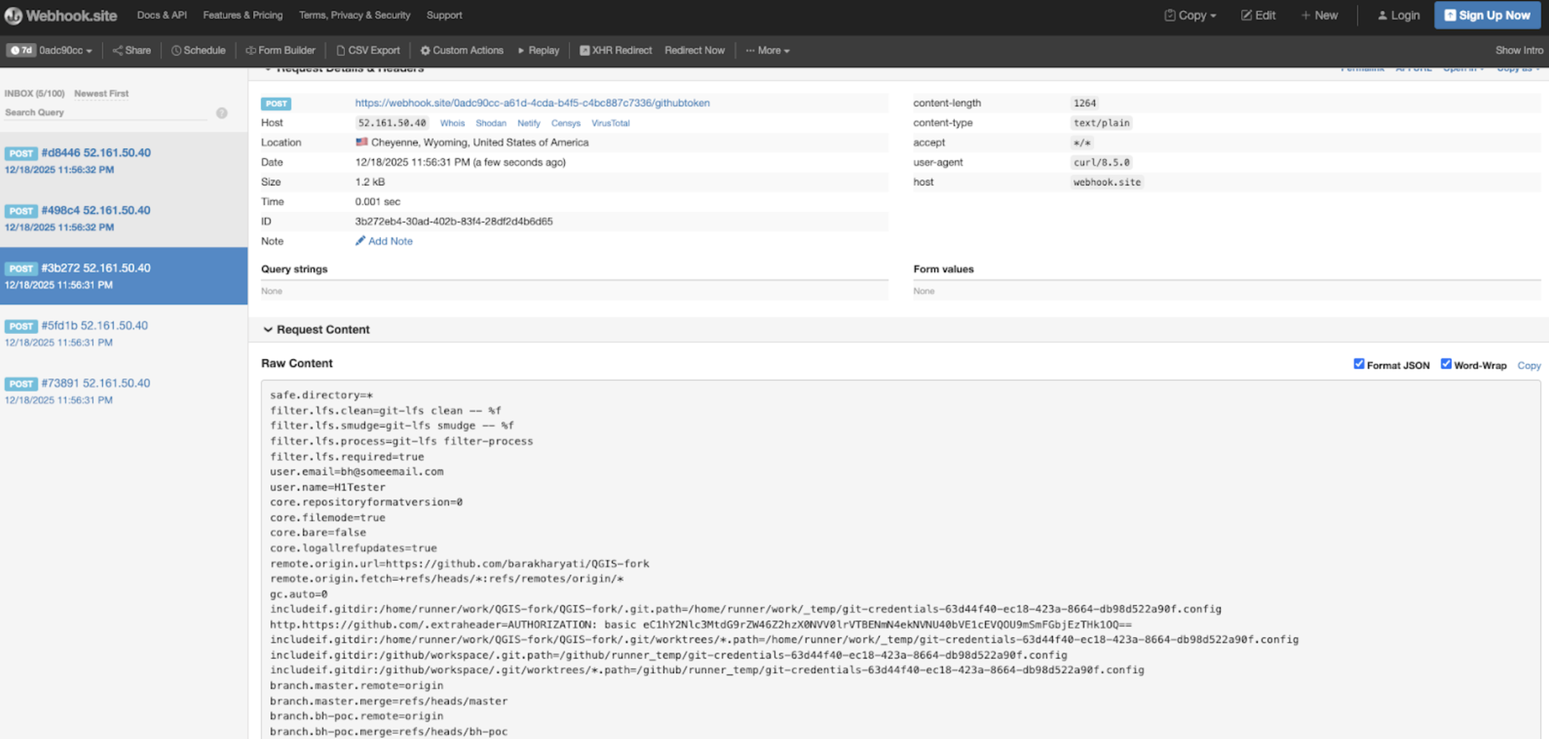Click CSV Export document icon
This screenshot has width=1549, height=739.
pos(341,50)
